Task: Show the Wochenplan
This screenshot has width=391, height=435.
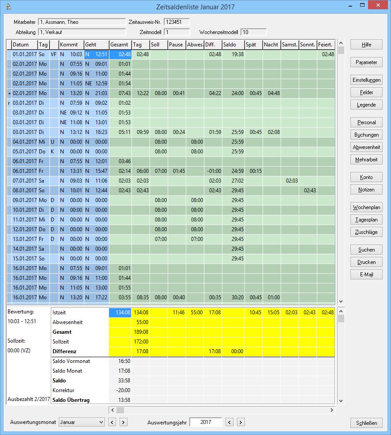Action: coord(366,207)
